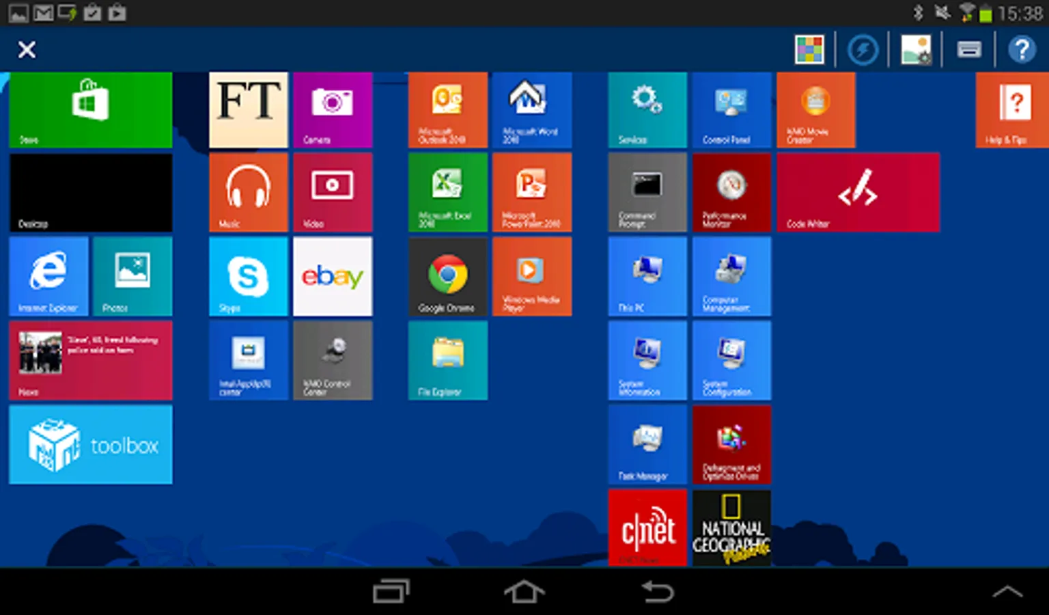Open the toolbox tile
The image size is (1049, 615).
click(x=91, y=445)
